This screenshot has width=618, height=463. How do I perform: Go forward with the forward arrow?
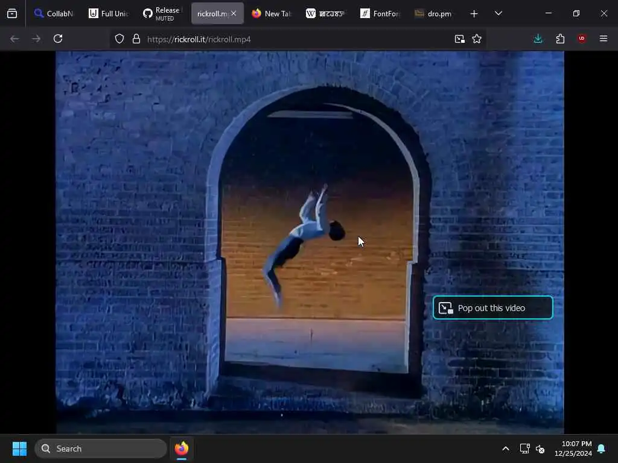[x=36, y=39]
